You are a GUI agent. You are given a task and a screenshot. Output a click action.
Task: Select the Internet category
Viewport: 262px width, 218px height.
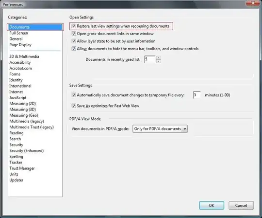click(16, 91)
